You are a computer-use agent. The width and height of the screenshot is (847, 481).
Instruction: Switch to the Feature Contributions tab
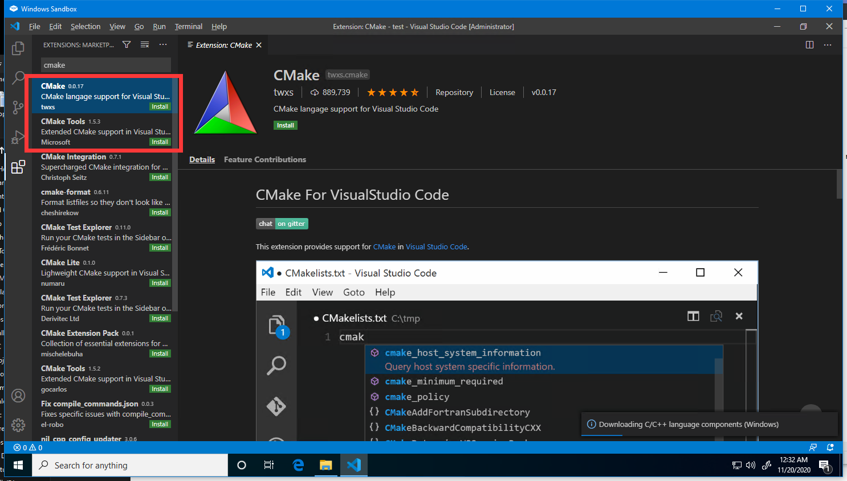tap(264, 159)
